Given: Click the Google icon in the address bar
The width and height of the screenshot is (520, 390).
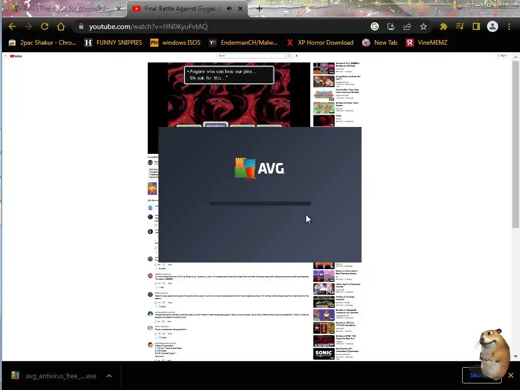Looking at the screenshot, I should pos(375,26).
